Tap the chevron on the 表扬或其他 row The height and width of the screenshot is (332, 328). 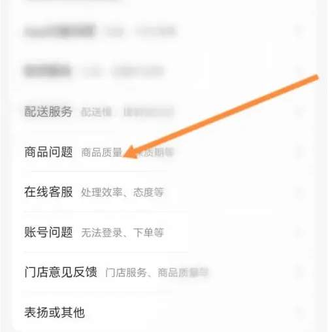(x=301, y=312)
